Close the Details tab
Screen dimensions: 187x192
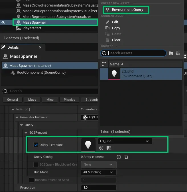click(x=40, y=48)
